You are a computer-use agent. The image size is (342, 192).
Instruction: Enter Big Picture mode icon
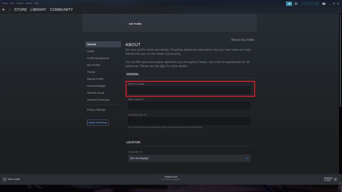click(324, 4)
